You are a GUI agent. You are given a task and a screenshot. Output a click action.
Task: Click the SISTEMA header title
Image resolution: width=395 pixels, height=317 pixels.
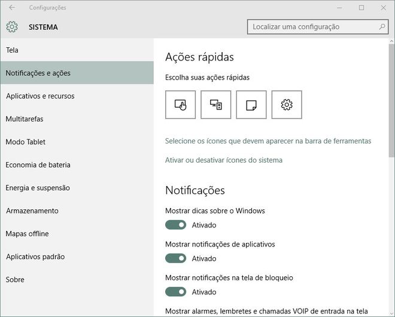click(x=43, y=27)
